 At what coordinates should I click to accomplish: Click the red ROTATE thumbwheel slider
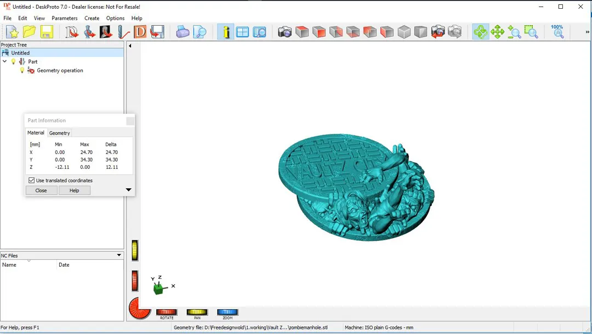(167, 312)
